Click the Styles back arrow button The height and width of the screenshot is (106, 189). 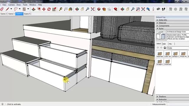158,48
